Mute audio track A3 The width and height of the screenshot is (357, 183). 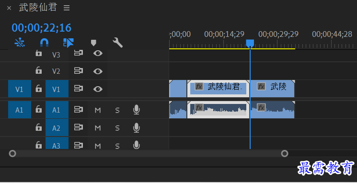[98, 146]
